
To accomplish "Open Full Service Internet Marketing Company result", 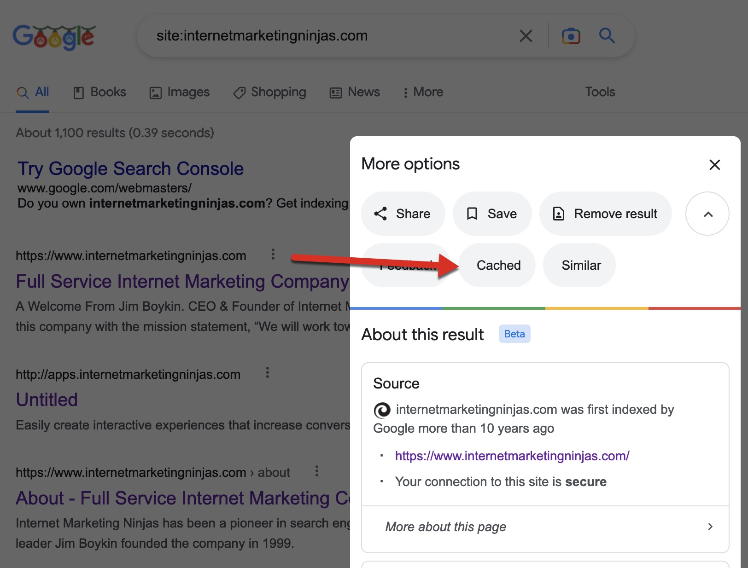I will (x=182, y=281).
